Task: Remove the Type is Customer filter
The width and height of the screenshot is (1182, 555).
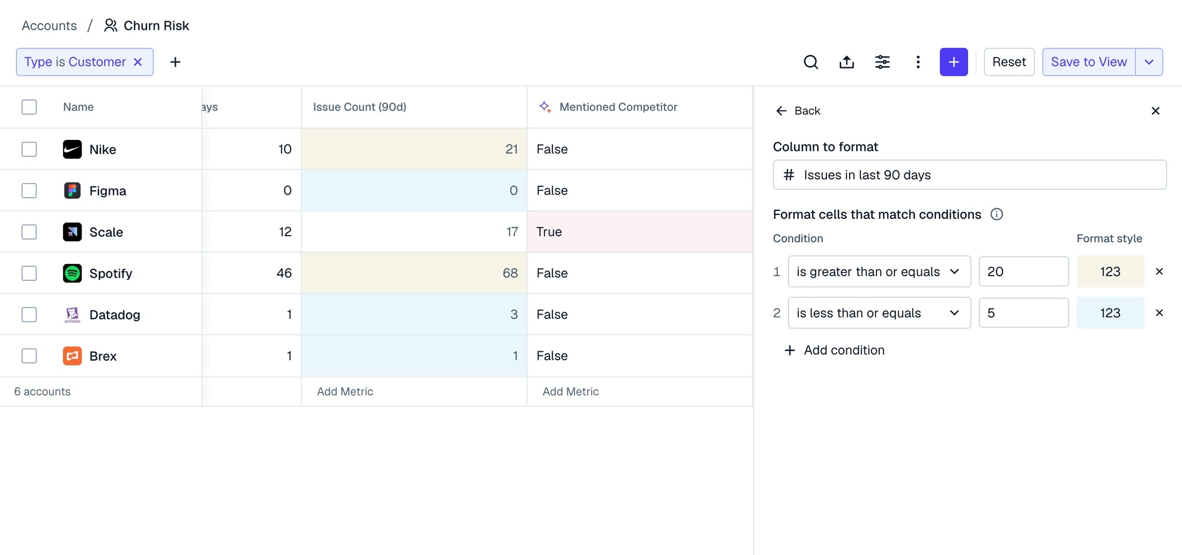Action: (x=138, y=62)
